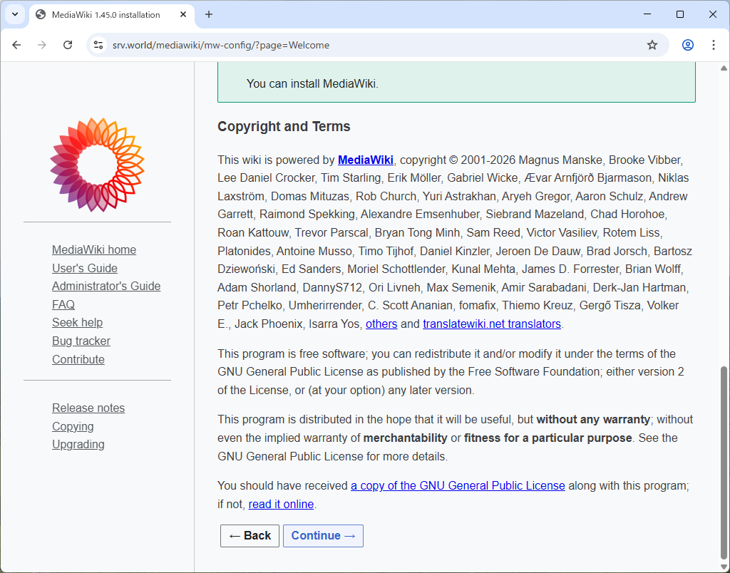Minimize the Chrome window
Screen dimensions: 730x573
(x=647, y=14)
